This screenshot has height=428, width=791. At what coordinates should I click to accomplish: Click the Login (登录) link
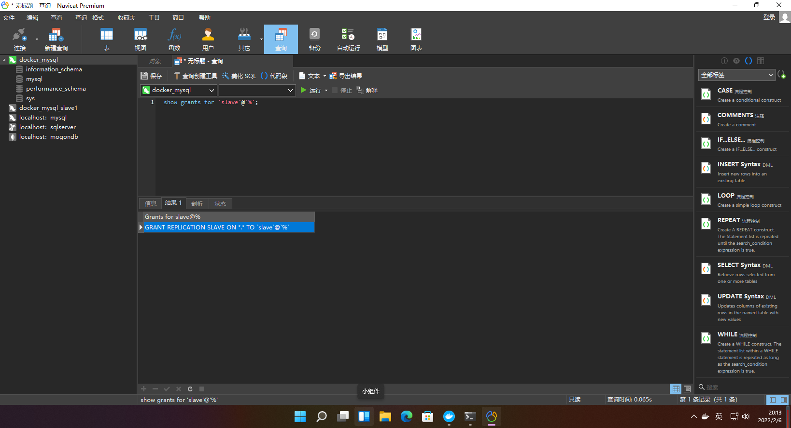(x=769, y=17)
